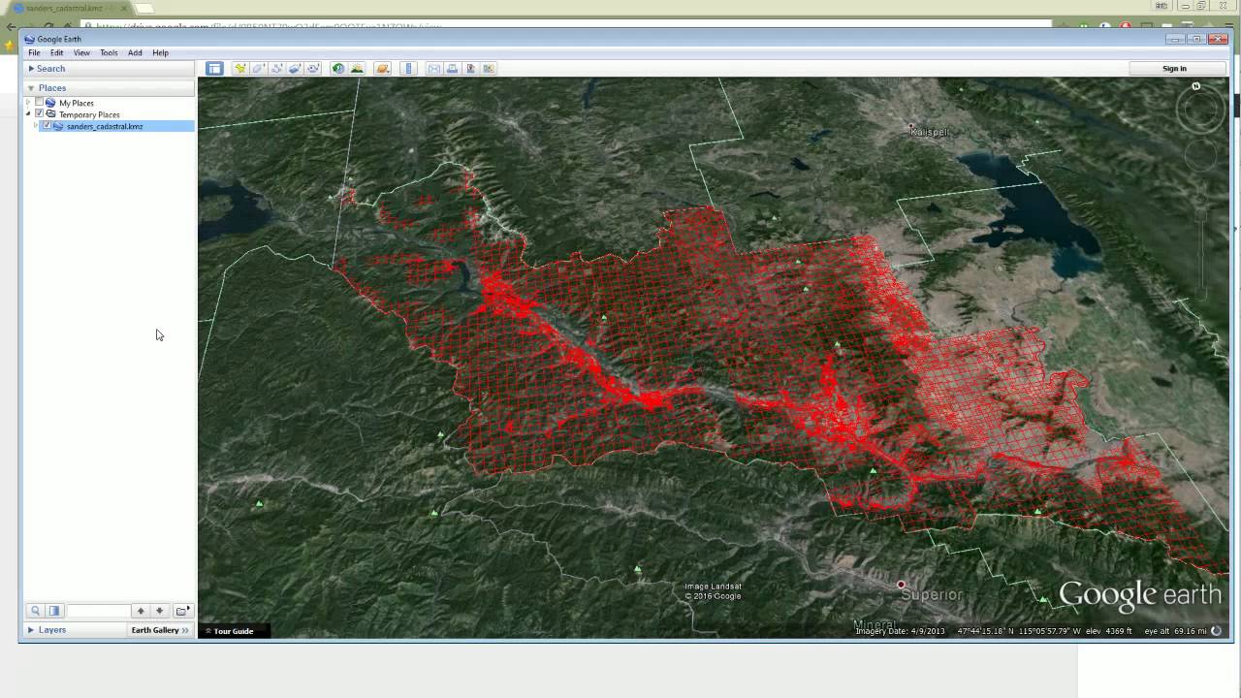Viewport: 1241px width, 698px height.
Task: Click the Places search magnifier icon
Action: point(36,611)
